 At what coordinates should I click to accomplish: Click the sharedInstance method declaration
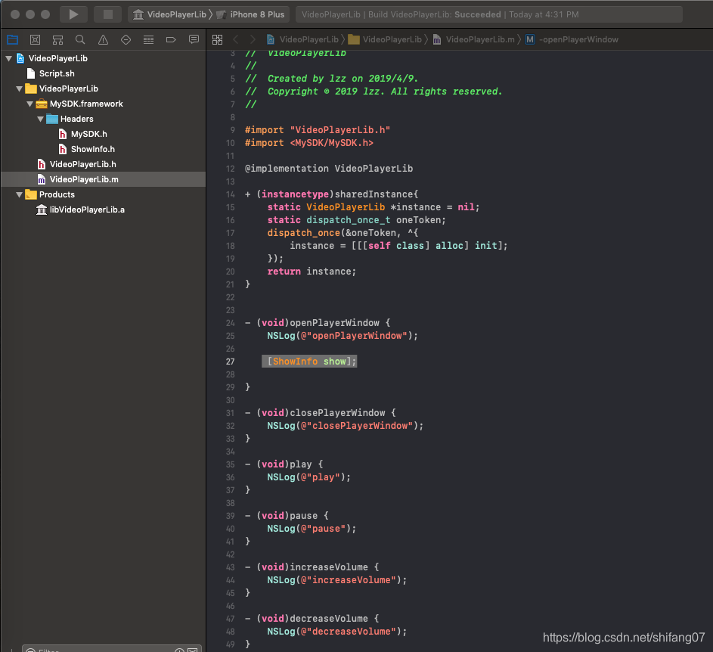click(x=331, y=194)
